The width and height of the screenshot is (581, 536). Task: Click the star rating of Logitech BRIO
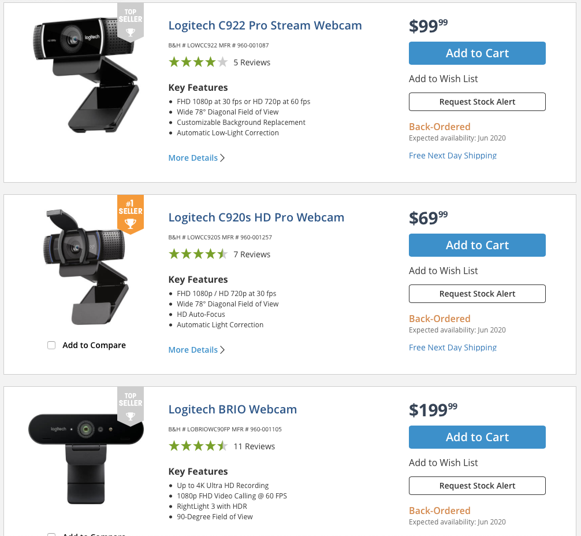198,446
